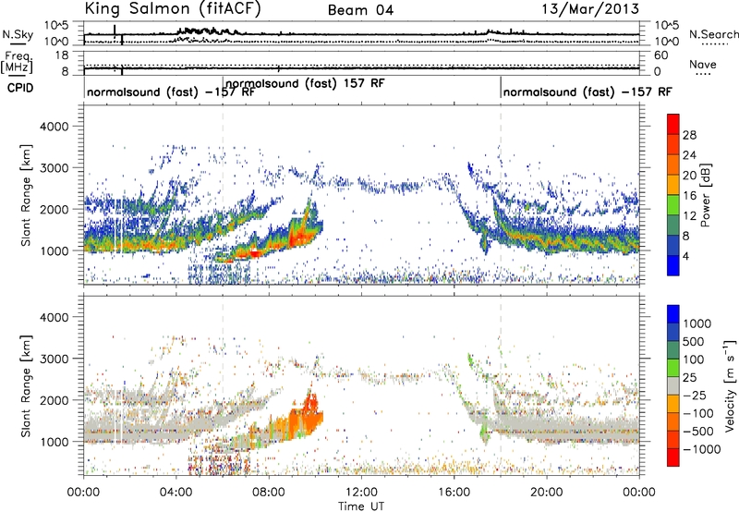Viewport: 739px width, 512px height.
Task: Click dashed 18:00 CPID marker in velocity panel
Action: pos(501,385)
